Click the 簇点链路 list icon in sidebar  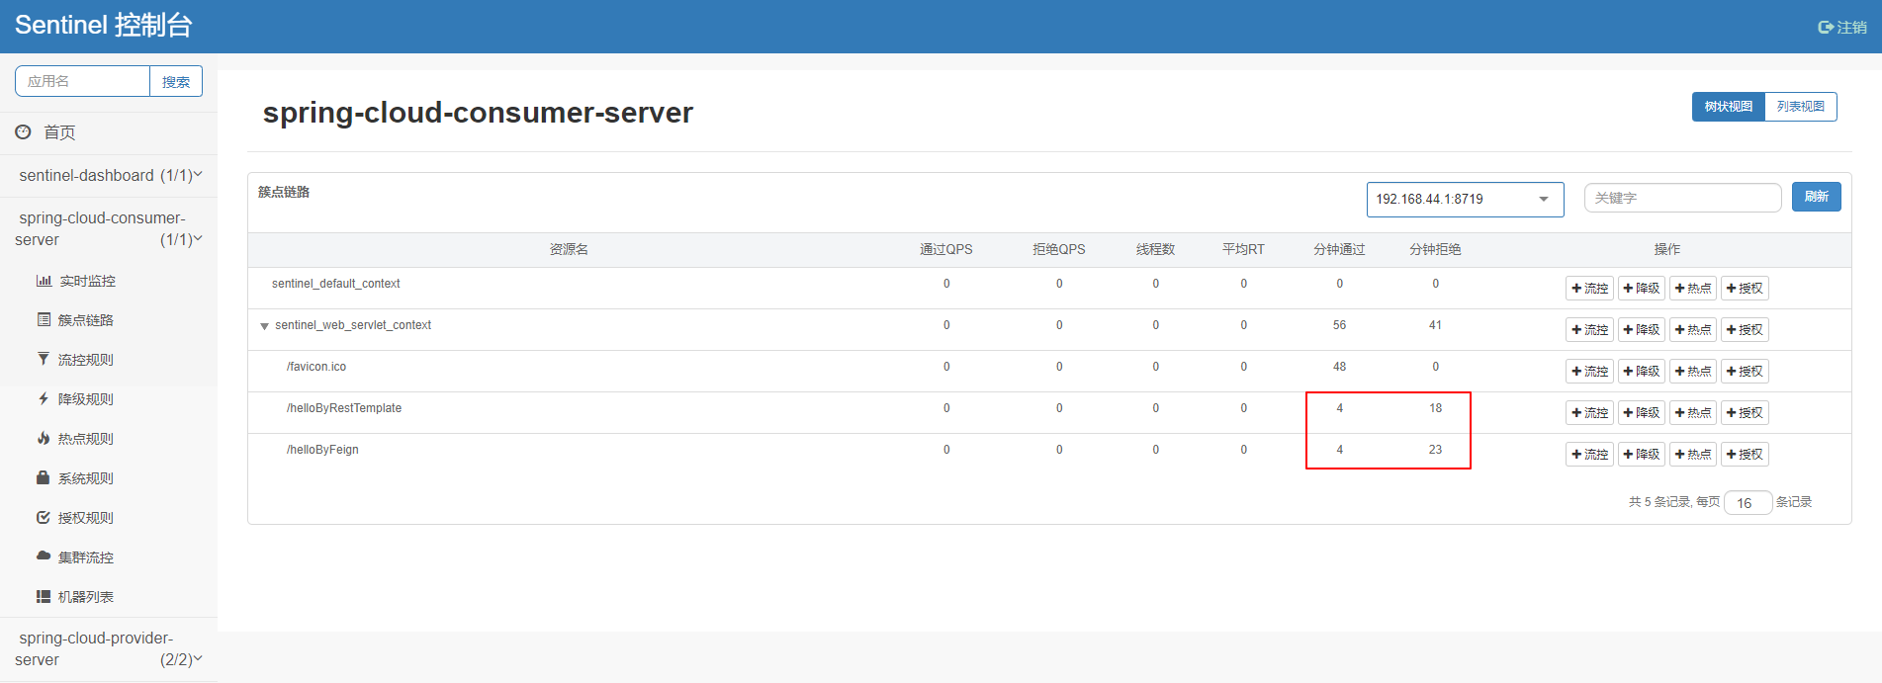[x=44, y=319]
